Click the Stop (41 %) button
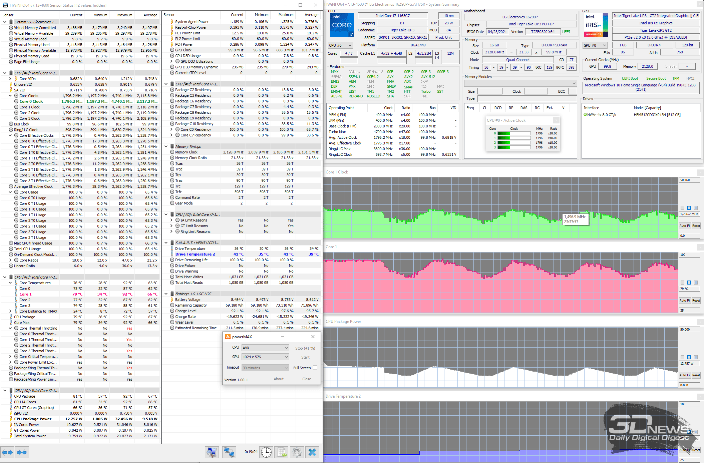The image size is (704, 463). [305, 348]
